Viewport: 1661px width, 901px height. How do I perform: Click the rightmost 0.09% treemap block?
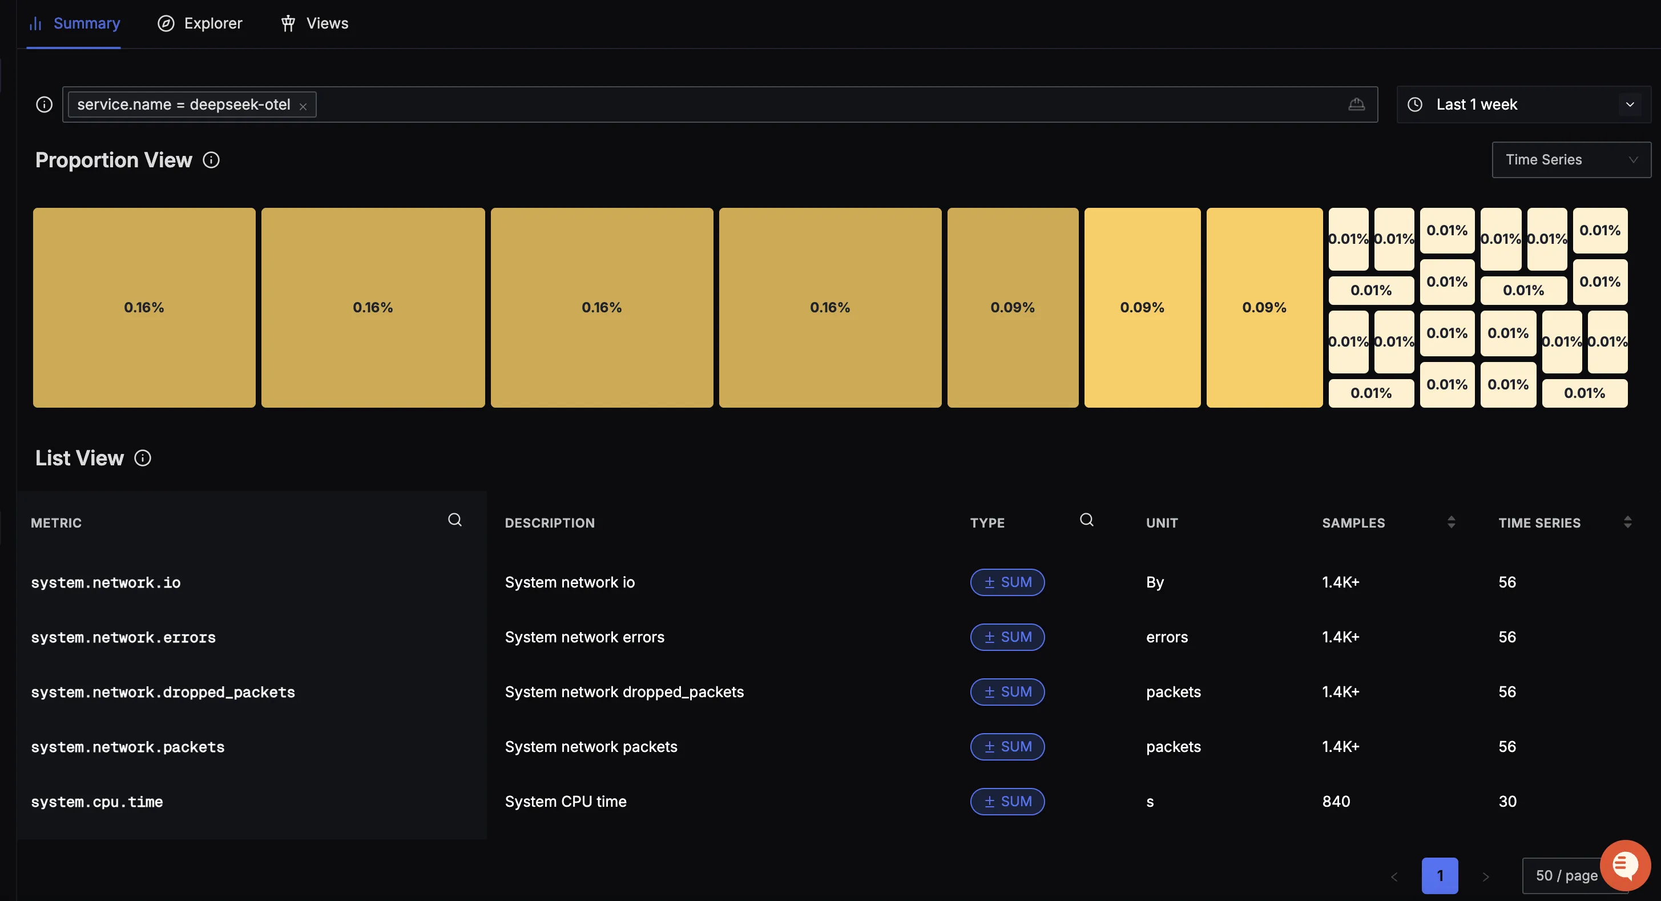(1264, 308)
